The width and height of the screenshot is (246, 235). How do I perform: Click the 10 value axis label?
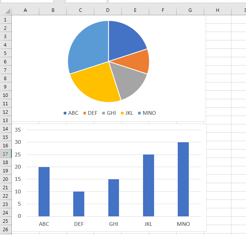[x=18, y=192]
